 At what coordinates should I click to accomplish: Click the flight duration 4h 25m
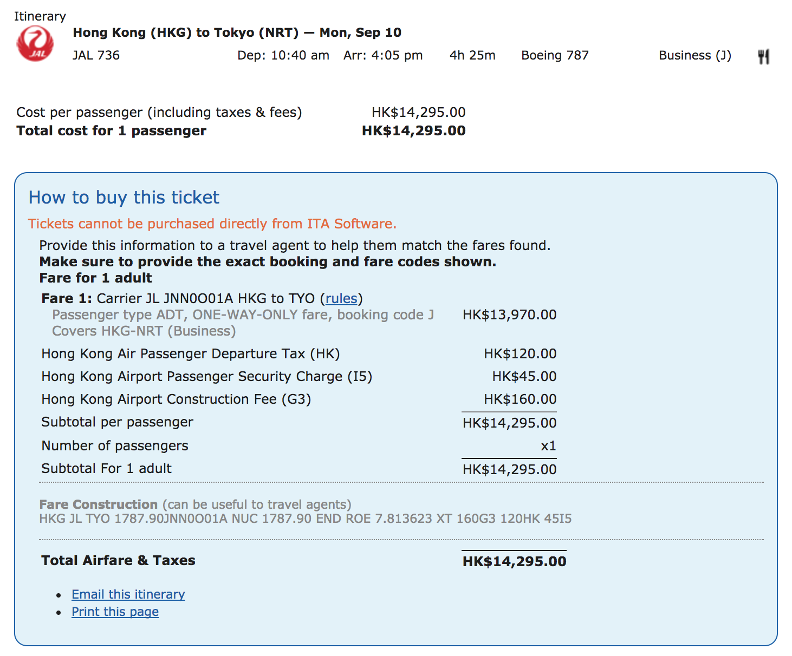(x=472, y=55)
